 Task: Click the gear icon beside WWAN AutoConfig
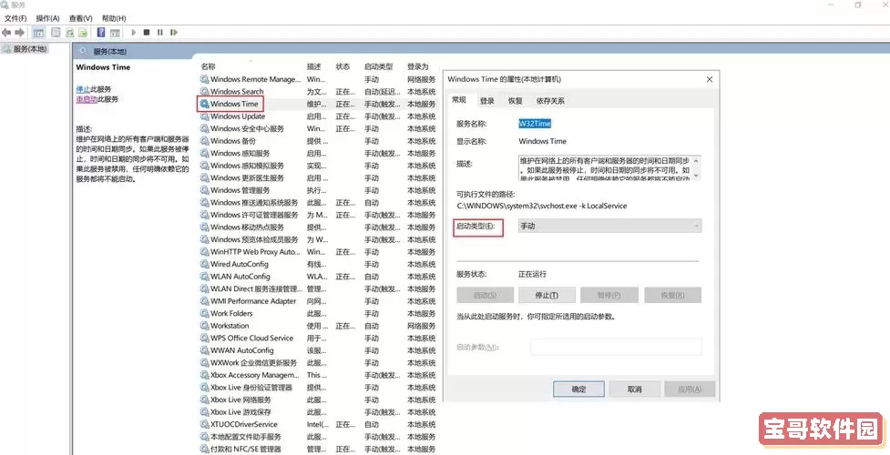coord(204,350)
